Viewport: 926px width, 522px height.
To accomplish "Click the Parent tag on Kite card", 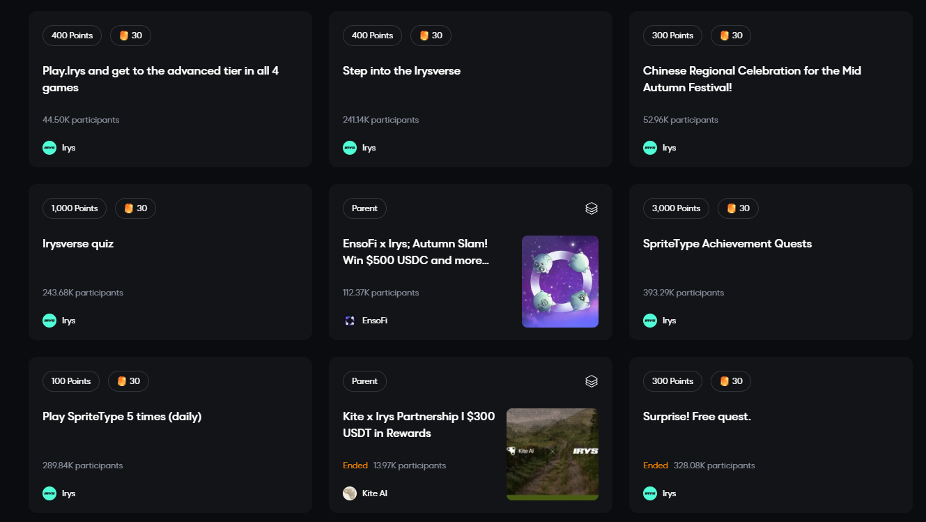I will point(364,381).
